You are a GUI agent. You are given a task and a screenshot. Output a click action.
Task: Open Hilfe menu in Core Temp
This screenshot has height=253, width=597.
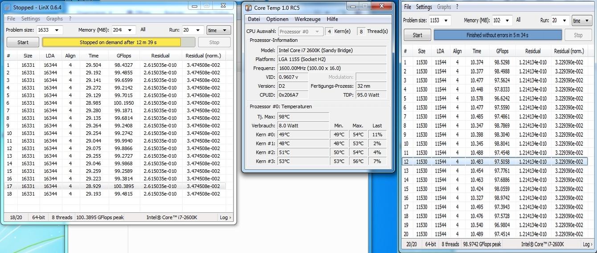tap(332, 19)
